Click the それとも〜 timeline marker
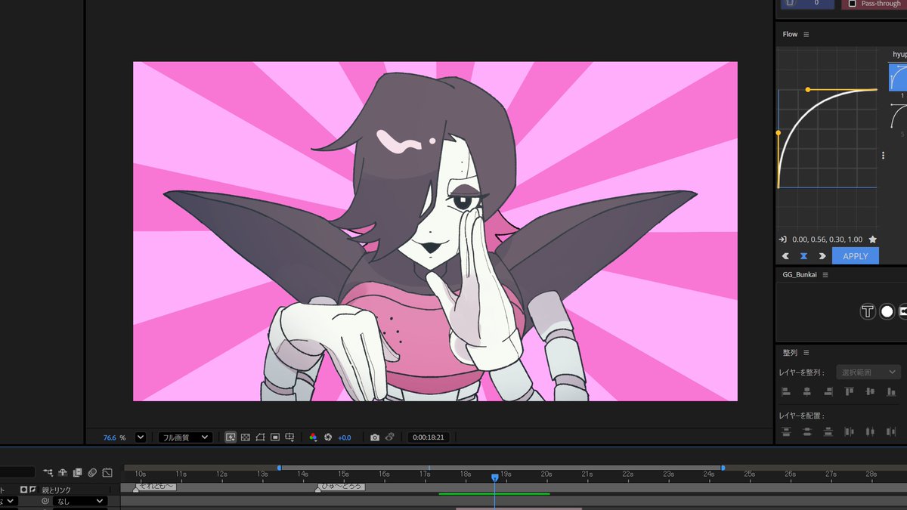 tap(156, 487)
